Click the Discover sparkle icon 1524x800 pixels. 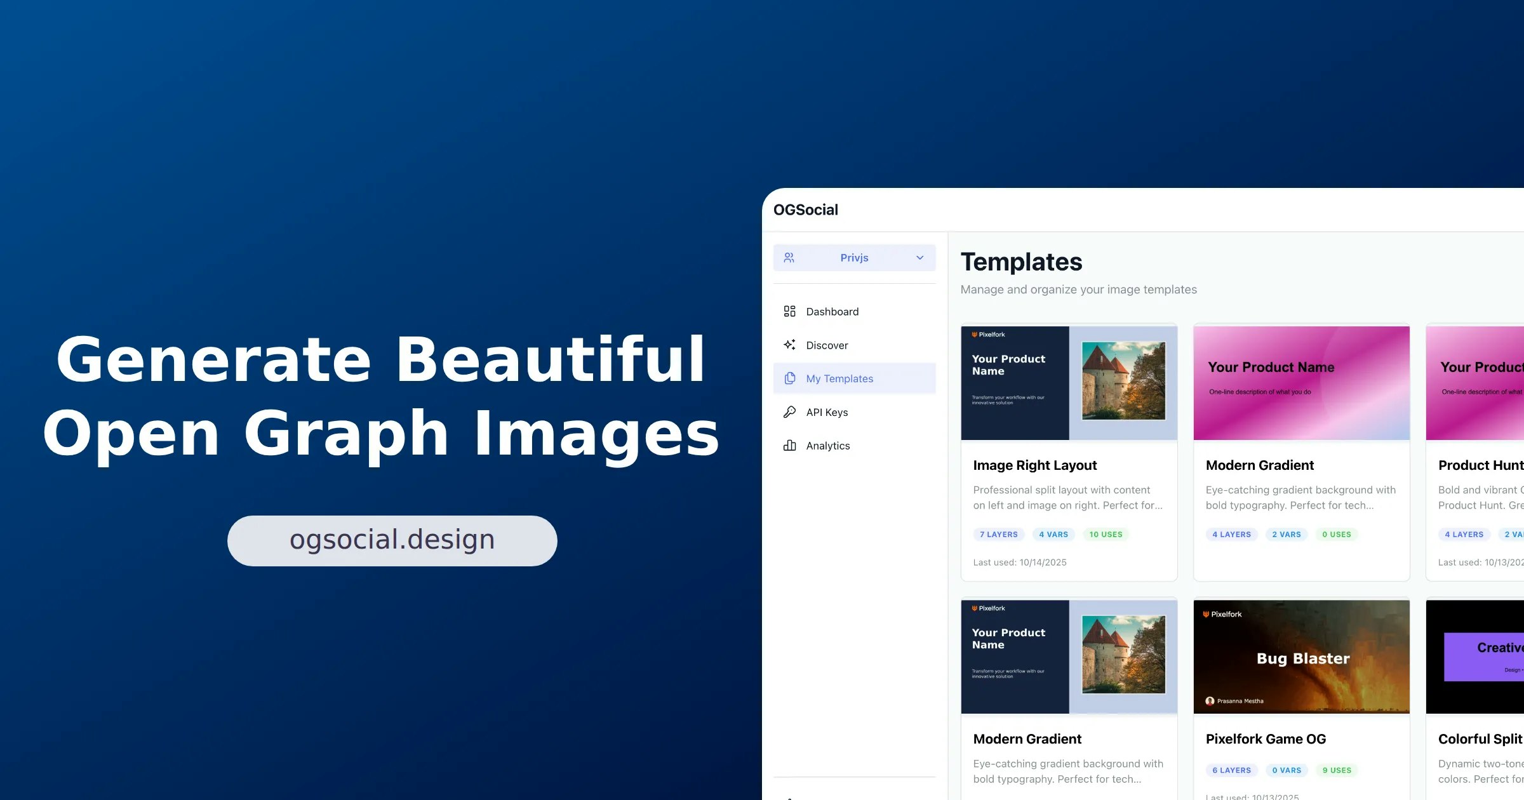[x=789, y=345]
